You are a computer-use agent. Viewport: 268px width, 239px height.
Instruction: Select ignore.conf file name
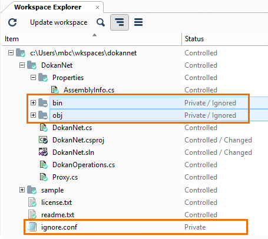click(x=59, y=227)
